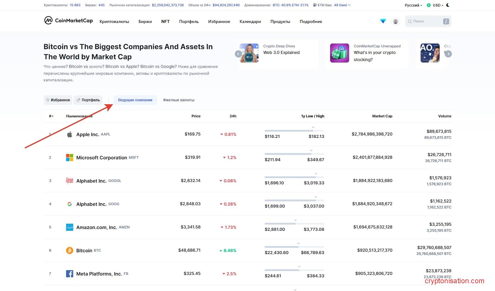Click Apple's 1y Low/High range bar
495x291 pixels.
coord(294,131)
